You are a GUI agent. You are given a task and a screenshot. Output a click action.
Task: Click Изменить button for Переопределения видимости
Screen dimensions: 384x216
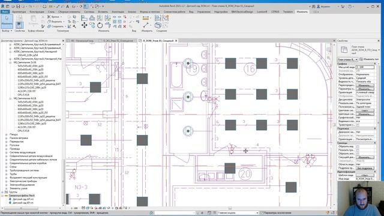(x=365, y=85)
